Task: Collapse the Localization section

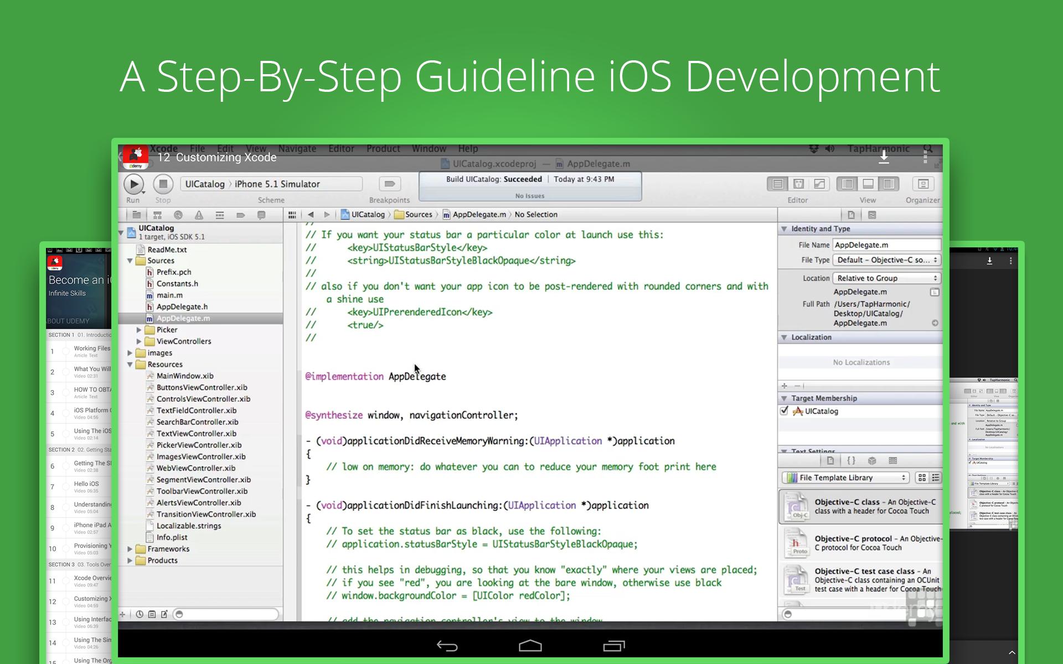Action: pyautogui.click(x=784, y=337)
